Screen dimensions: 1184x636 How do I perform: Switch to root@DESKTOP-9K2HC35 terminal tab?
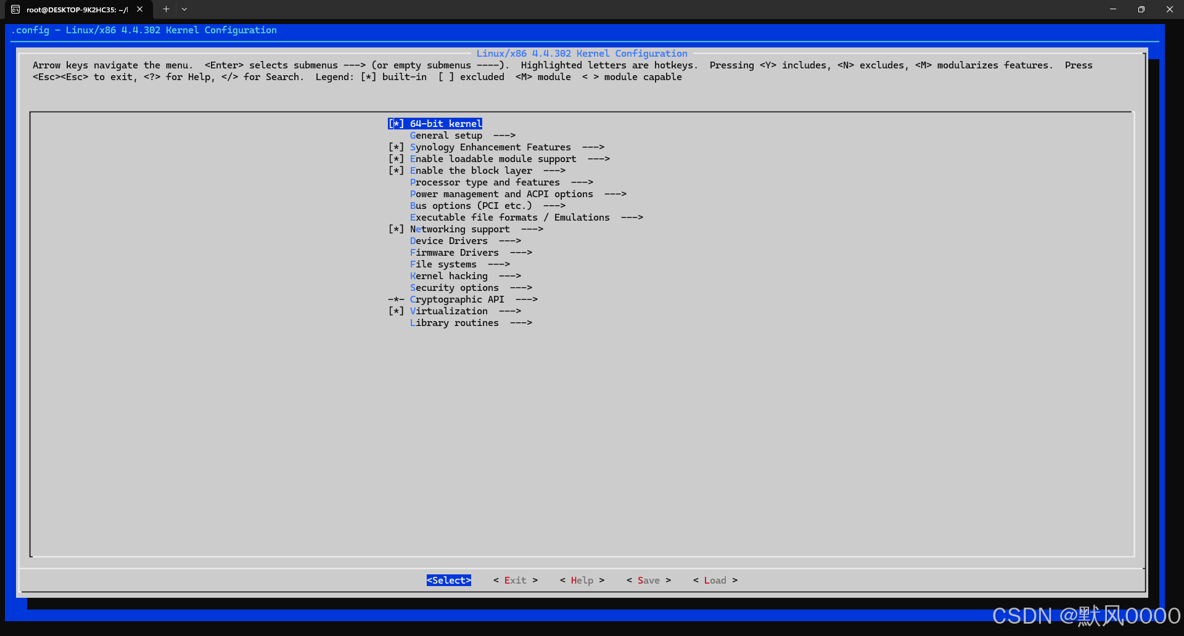click(77, 9)
